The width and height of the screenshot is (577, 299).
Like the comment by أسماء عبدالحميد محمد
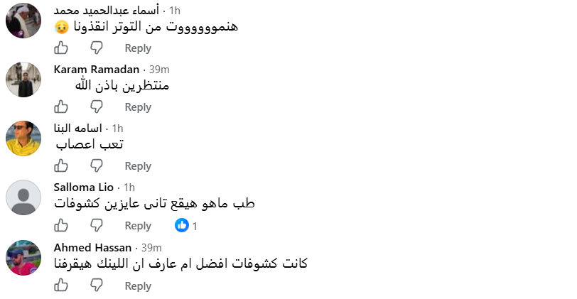point(61,48)
